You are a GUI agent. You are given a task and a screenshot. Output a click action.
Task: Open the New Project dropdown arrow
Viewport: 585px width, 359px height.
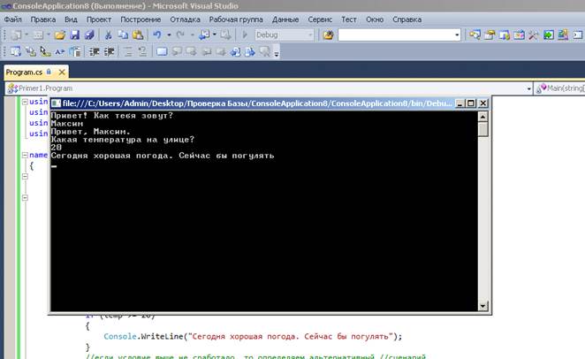(x=27, y=35)
